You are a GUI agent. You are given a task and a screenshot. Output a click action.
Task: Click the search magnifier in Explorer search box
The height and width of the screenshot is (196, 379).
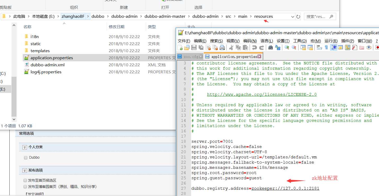331,16
